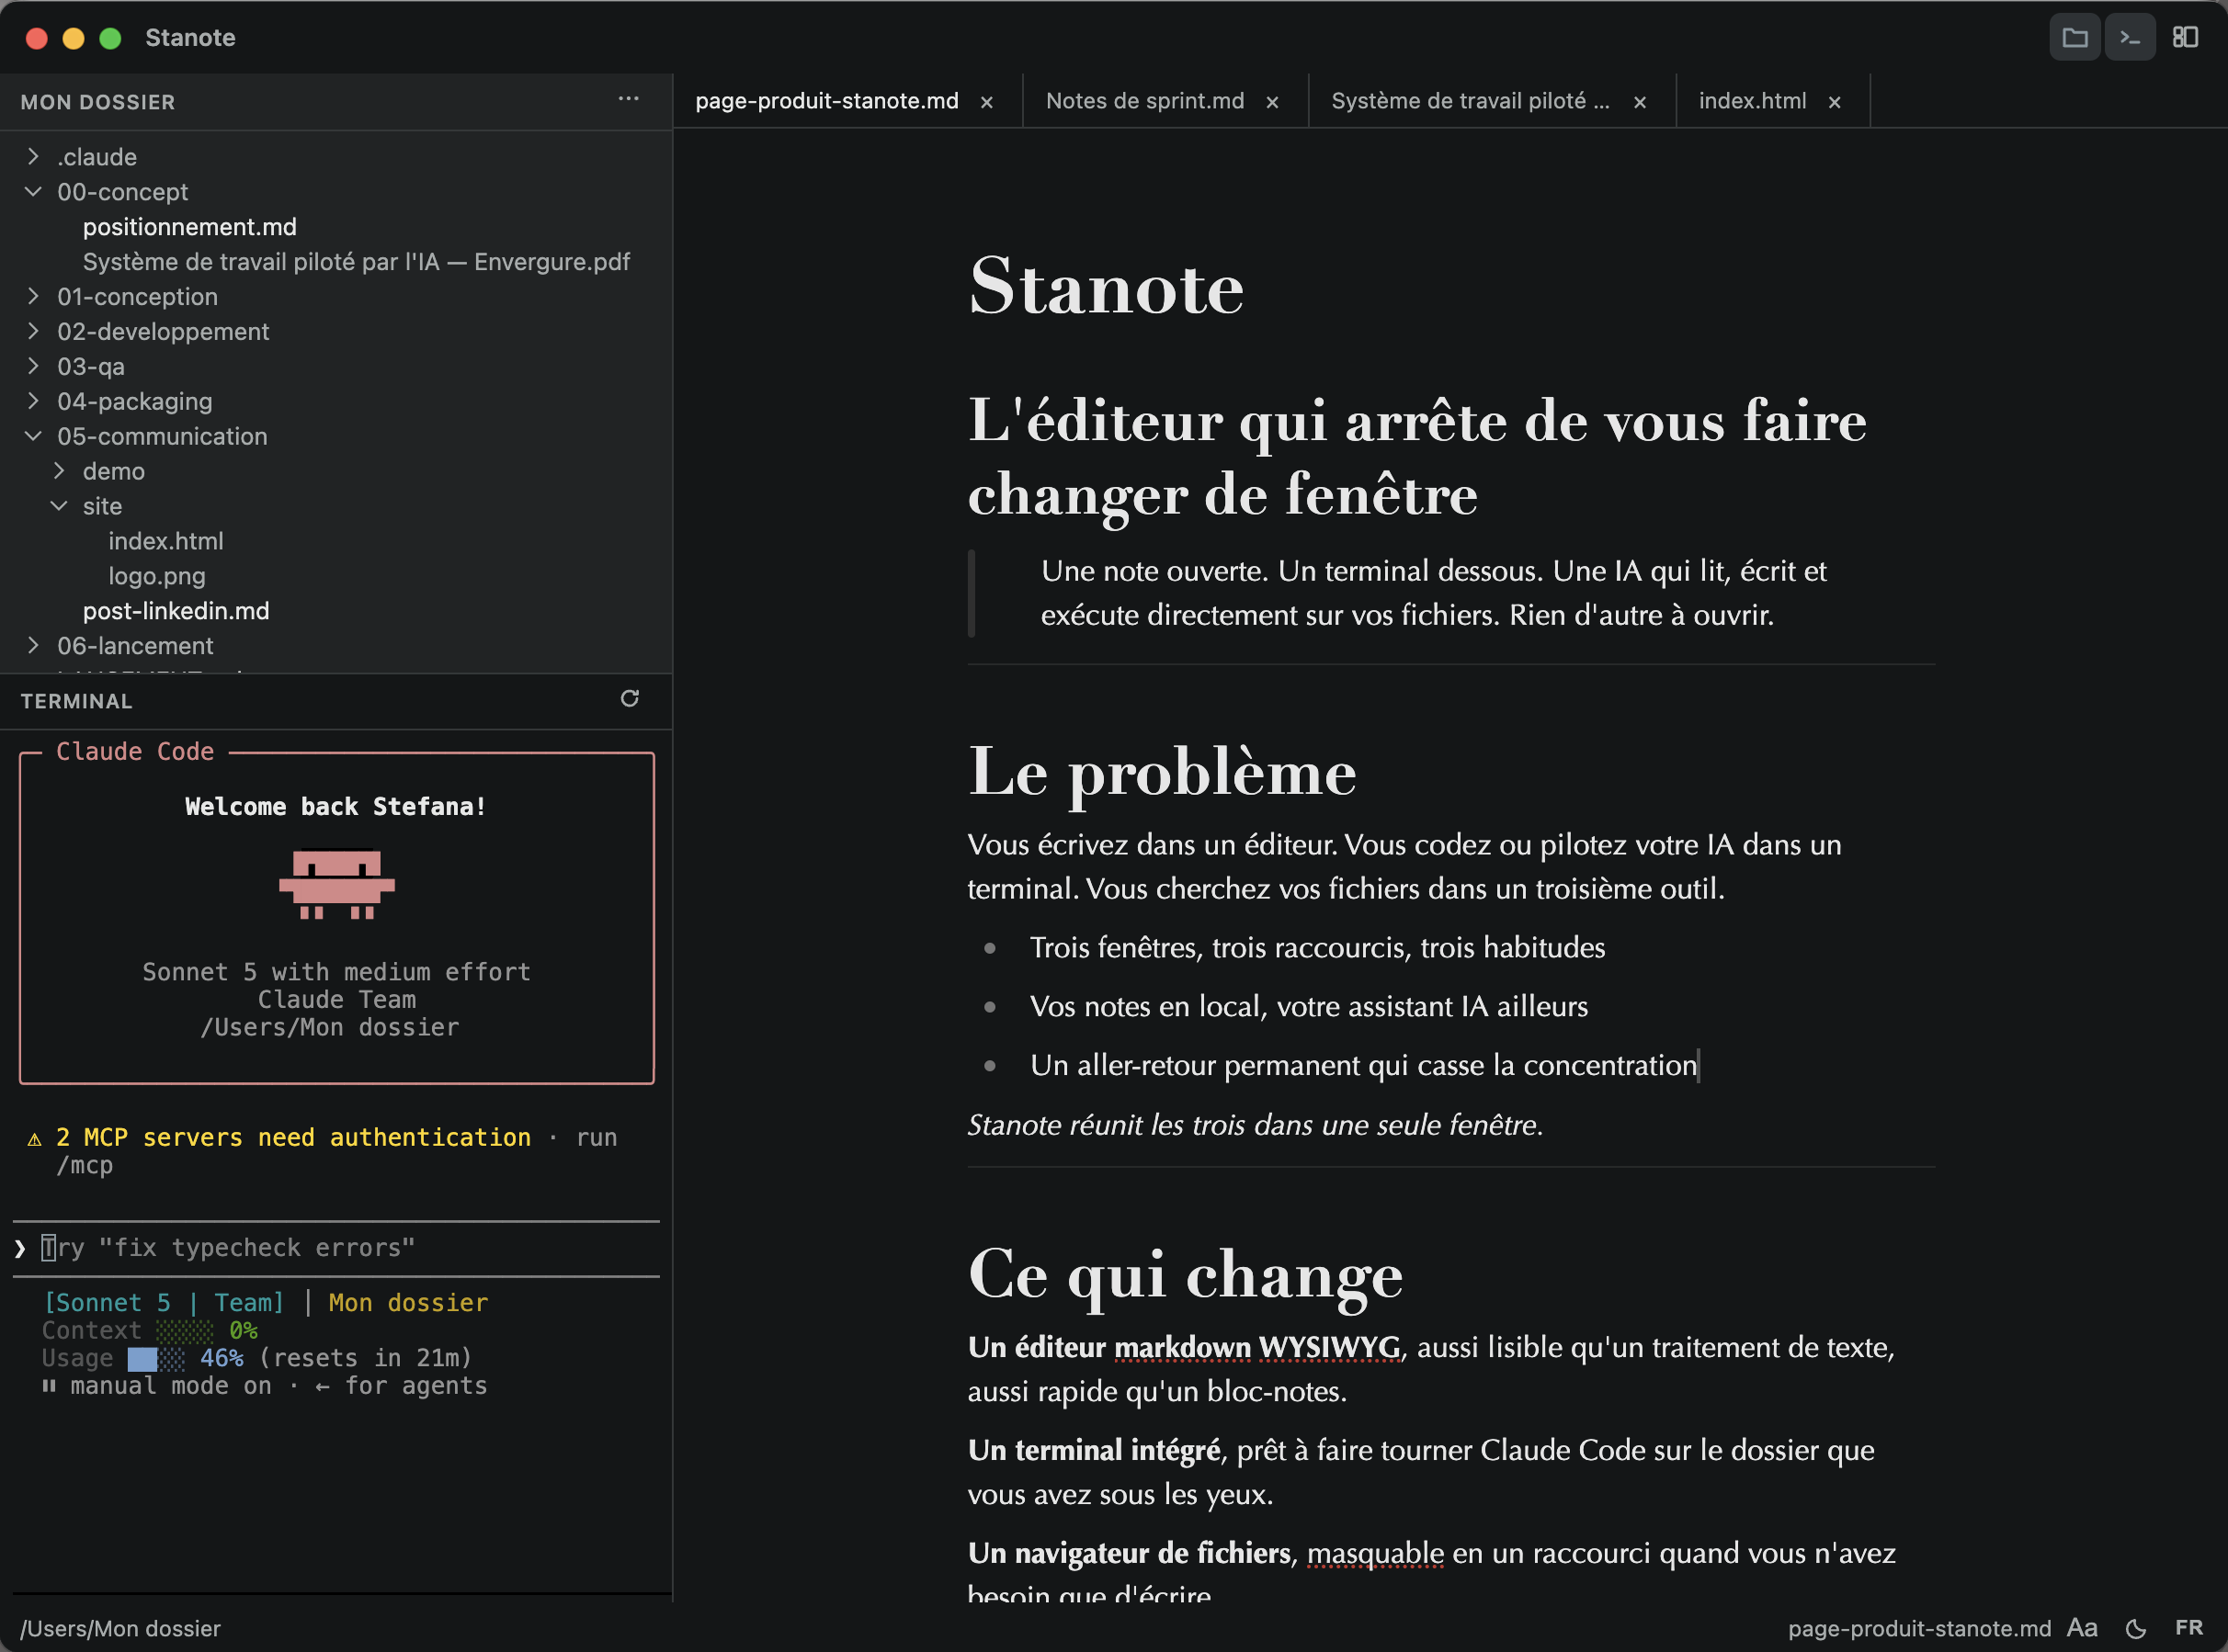Click the Context 0% progress bar
This screenshot has height=1652, width=2228.
click(185, 1331)
